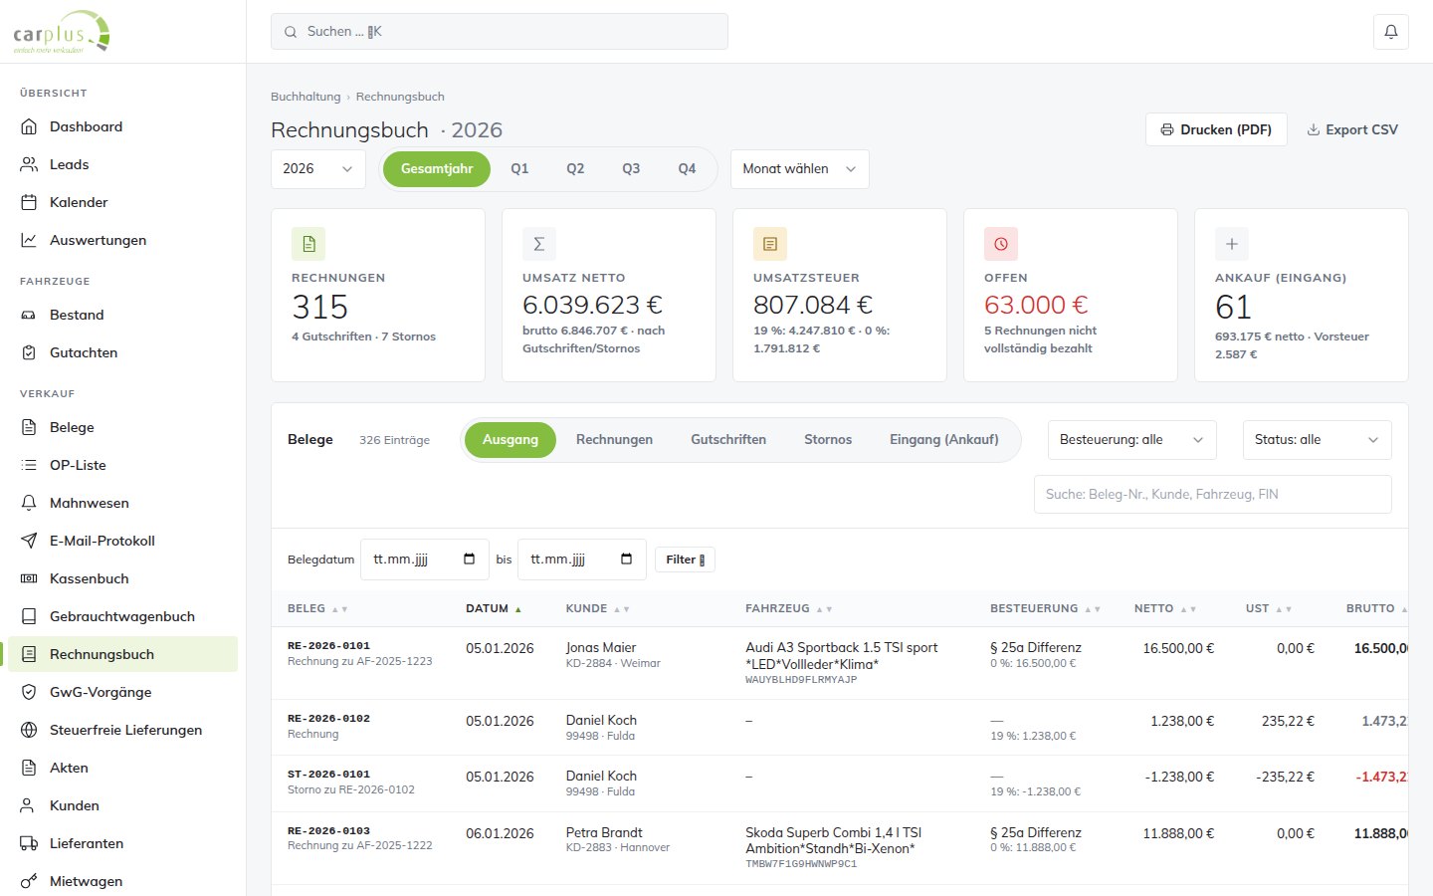Screen dimensions: 1433x896
Task: Open notifications bell in header
Action: pyautogui.click(x=1390, y=32)
